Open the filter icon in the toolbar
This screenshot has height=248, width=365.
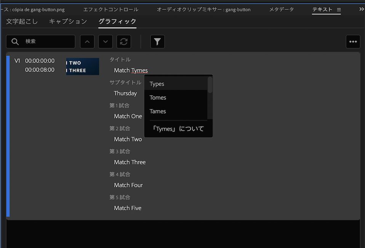157,42
